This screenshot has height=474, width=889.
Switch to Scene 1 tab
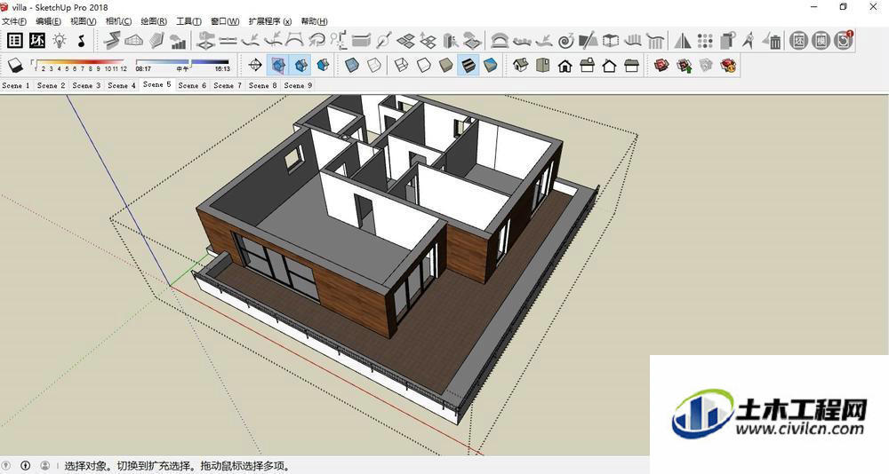pos(16,85)
